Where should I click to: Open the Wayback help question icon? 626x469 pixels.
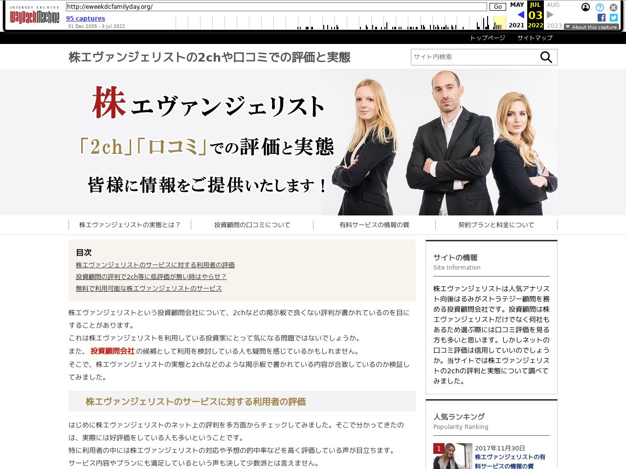600,7
